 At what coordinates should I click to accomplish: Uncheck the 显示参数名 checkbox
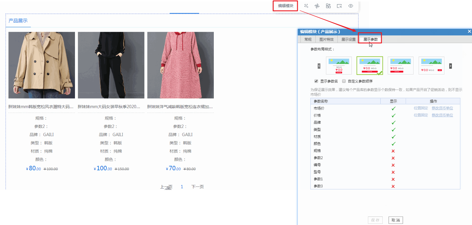(316, 81)
